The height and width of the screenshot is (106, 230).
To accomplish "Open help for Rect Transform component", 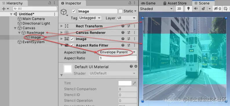I will click(x=123, y=26).
